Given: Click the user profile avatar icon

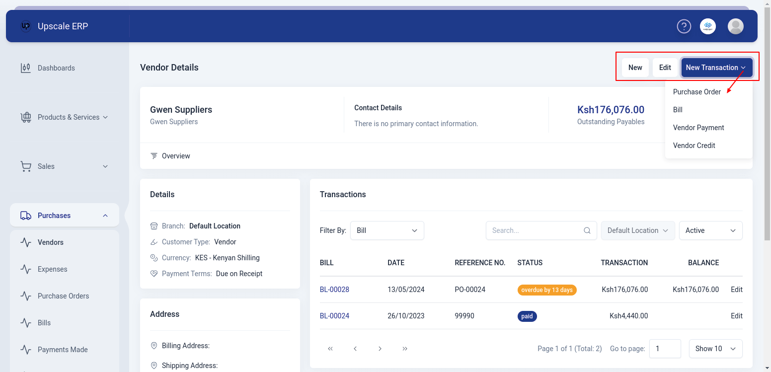Looking at the screenshot, I should pyautogui.click(x=736, y=26).
